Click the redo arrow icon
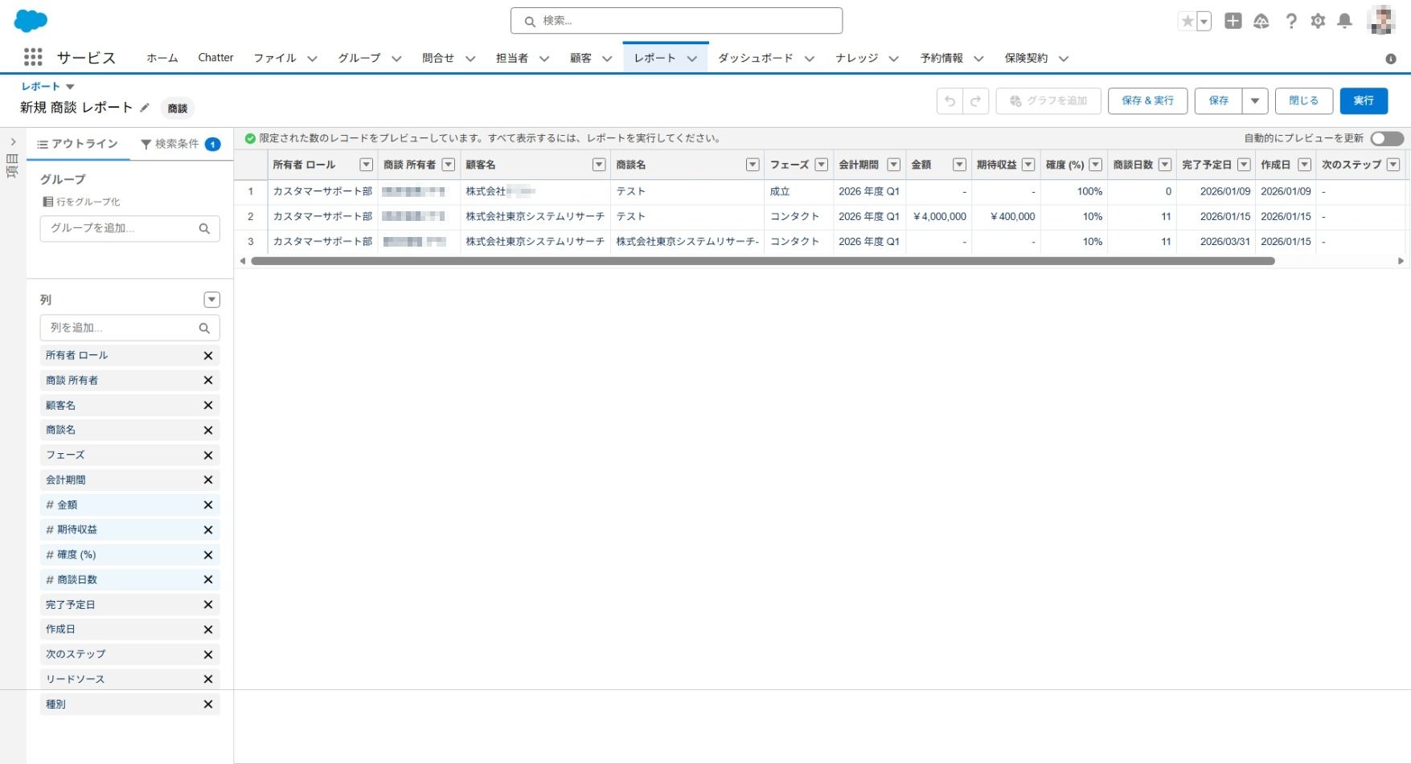The height and width of the screenshot is (764, 1411). pos(975,101)
